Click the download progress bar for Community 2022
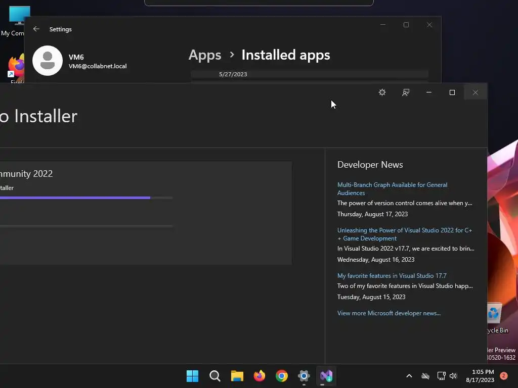 86,198
